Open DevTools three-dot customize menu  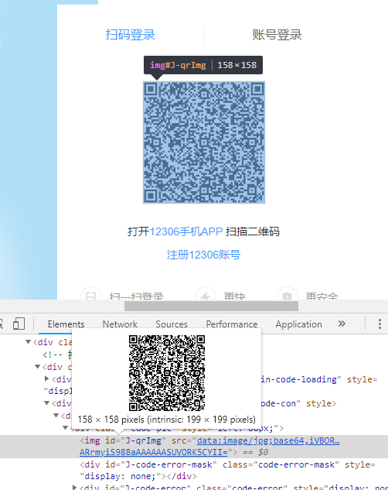point(379,324)
